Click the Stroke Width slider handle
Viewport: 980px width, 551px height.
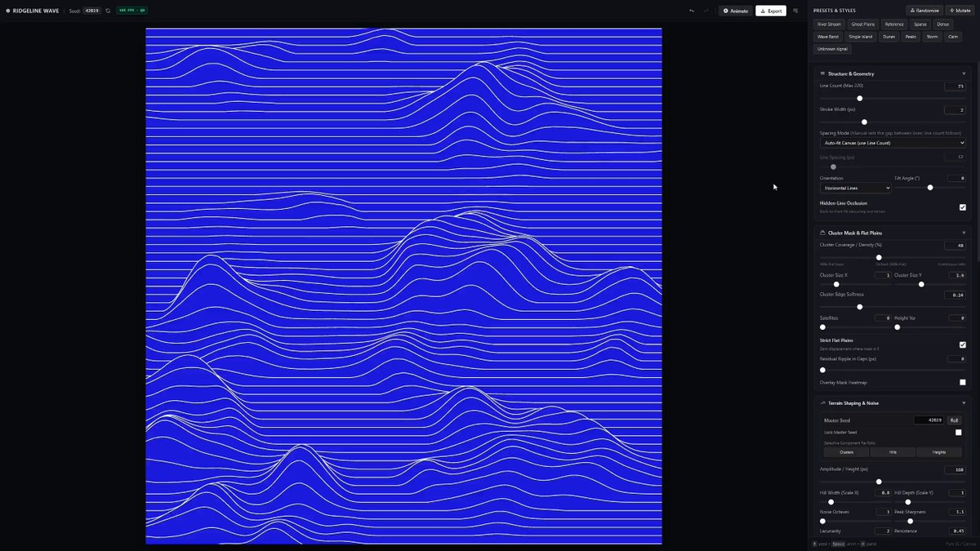tap(864, 122)
